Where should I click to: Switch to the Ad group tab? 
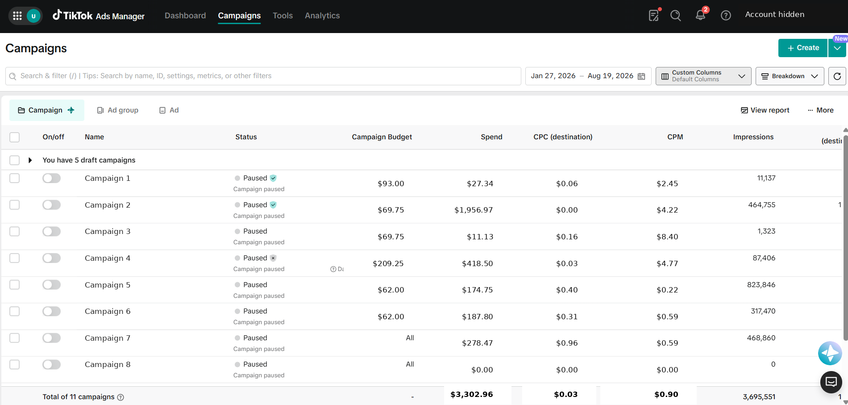[118, 110]
